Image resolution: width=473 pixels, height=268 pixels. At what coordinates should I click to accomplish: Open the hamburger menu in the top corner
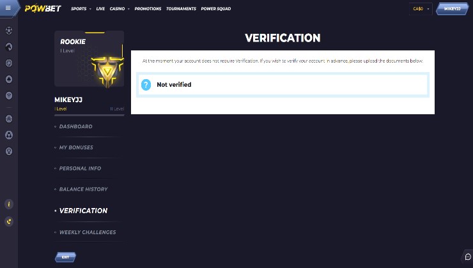coord(8,8)
